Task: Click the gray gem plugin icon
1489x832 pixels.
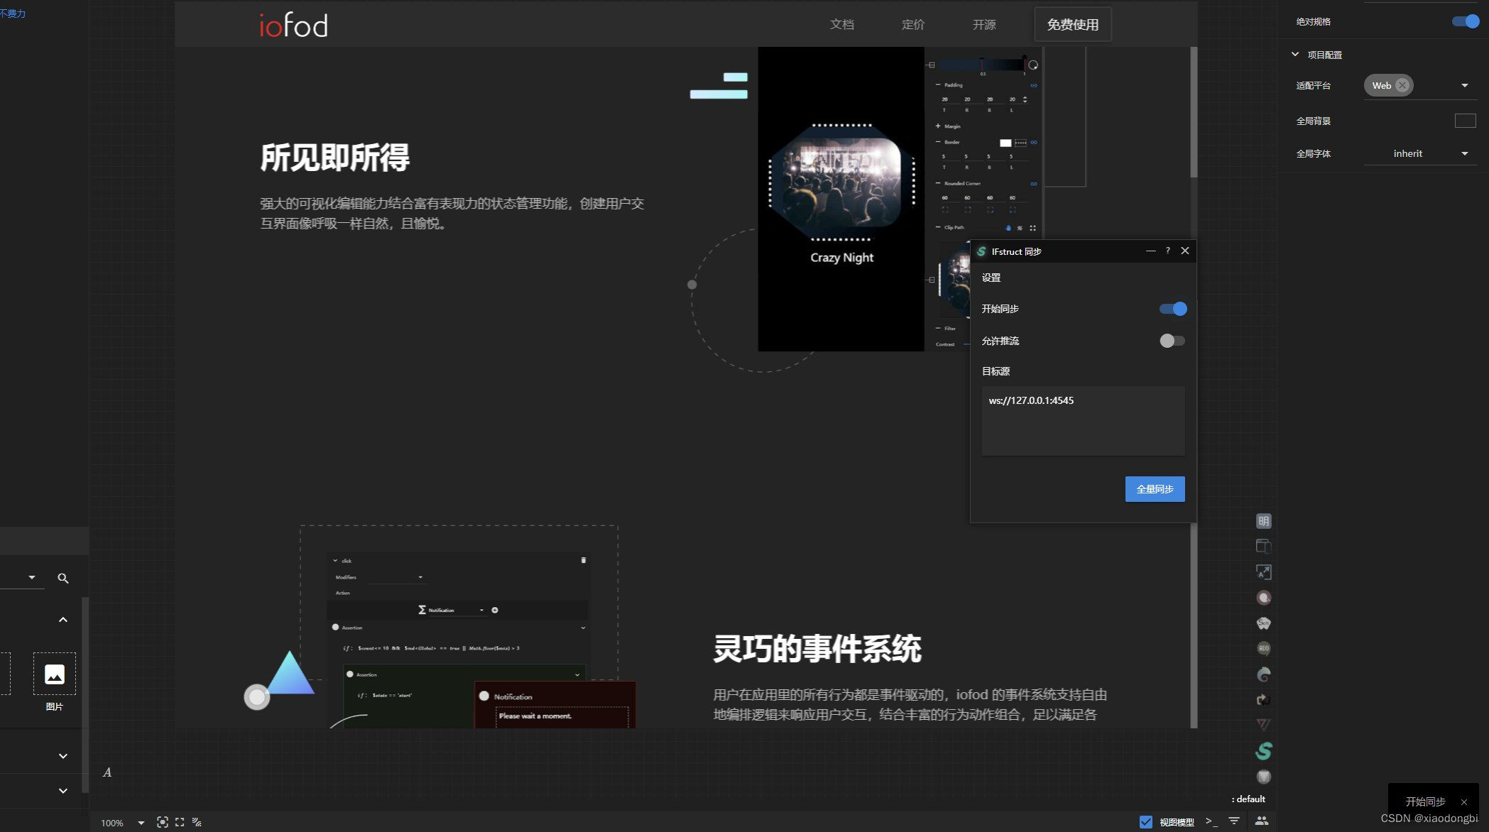Action: [x=1263, y=777]
